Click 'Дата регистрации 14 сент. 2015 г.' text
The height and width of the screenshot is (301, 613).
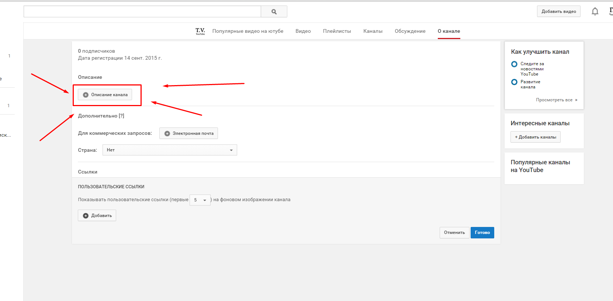120,58
